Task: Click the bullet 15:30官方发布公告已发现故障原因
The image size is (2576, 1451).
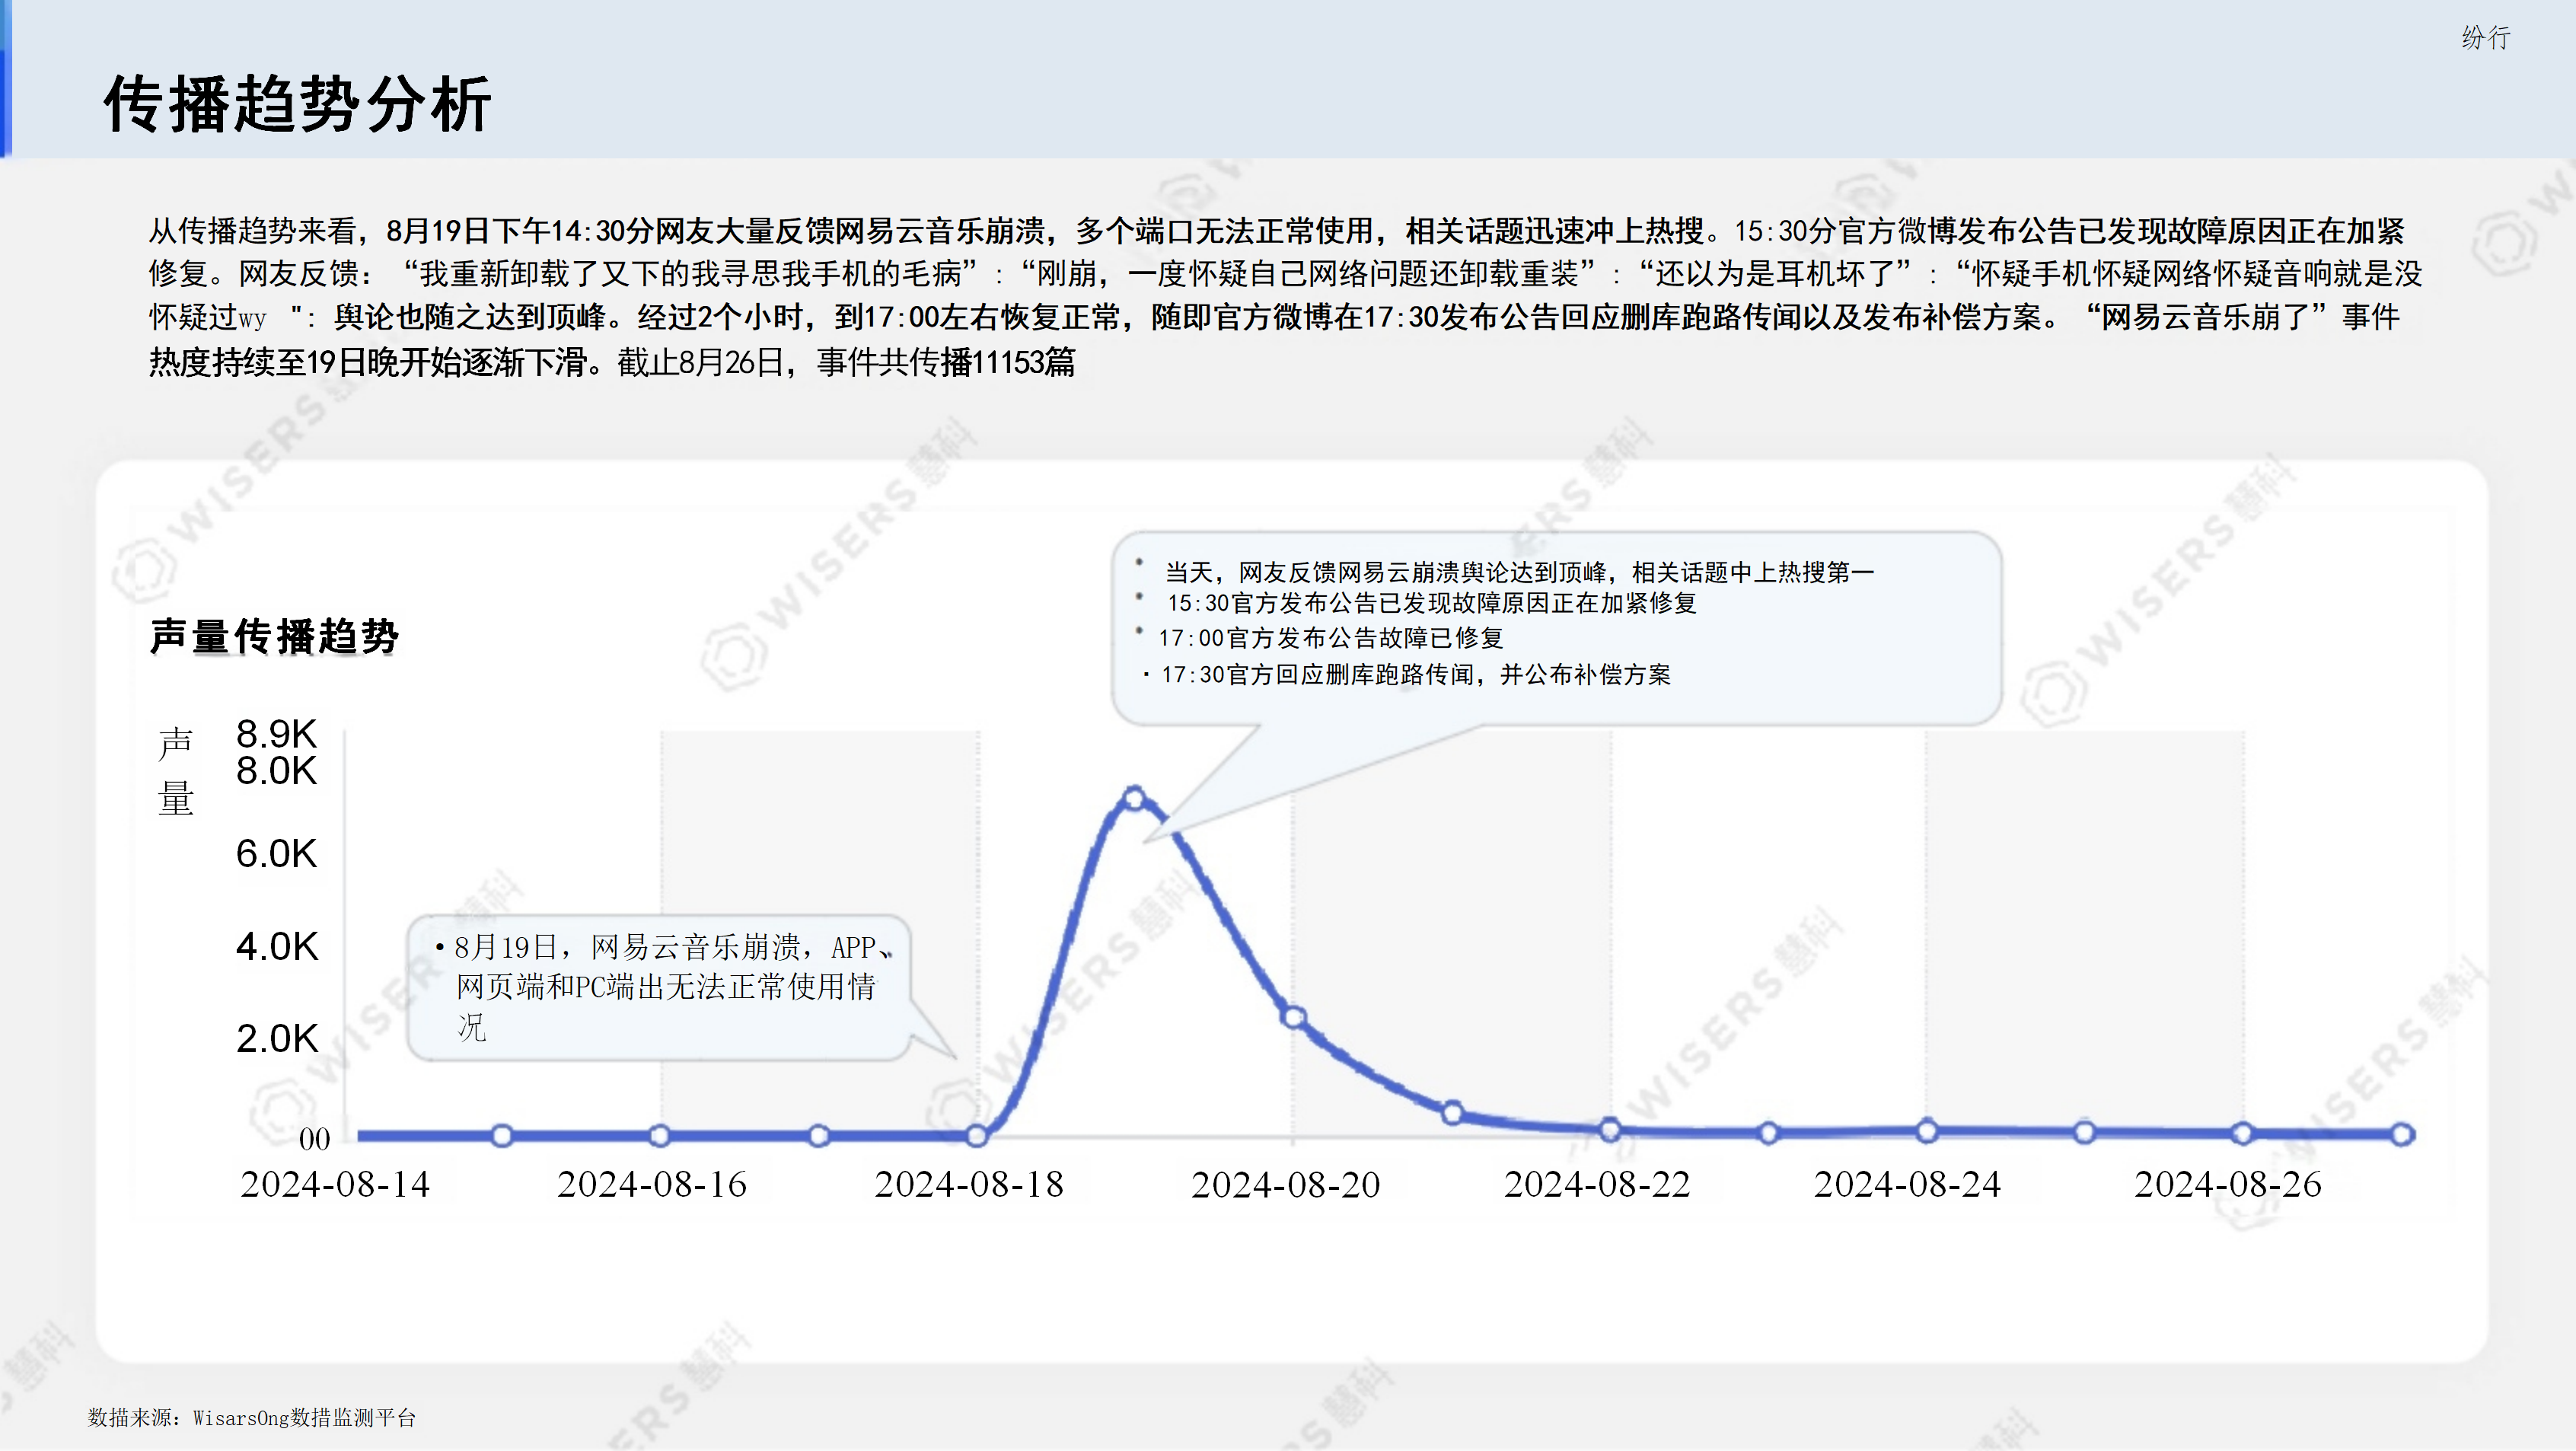Action: pyautogui.click(x=1432, y=603)
